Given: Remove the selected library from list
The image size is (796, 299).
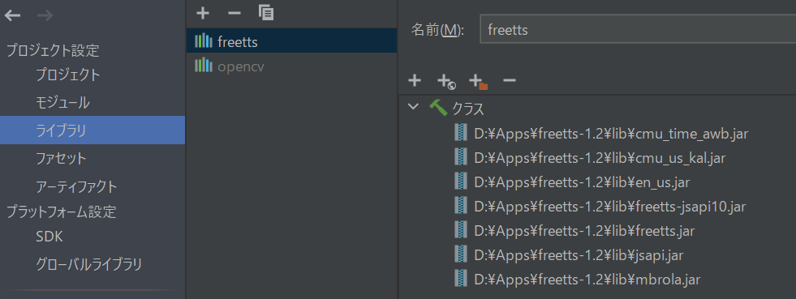Looking at the screenshot, I should point(234,13).
